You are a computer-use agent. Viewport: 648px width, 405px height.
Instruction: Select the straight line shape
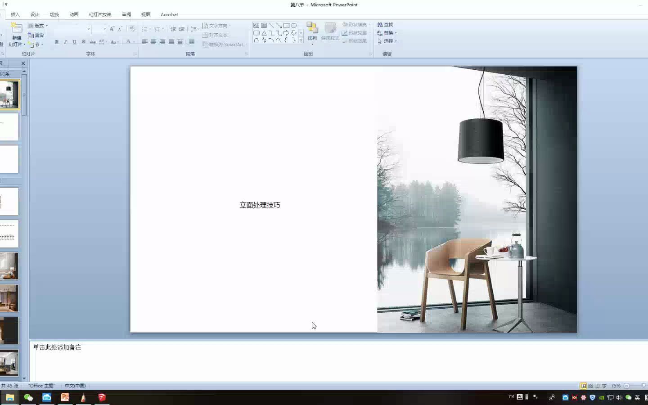coord(271,25)
